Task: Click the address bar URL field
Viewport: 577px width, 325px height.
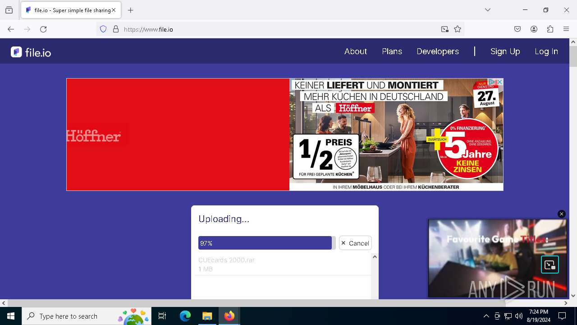Action: 279,29
